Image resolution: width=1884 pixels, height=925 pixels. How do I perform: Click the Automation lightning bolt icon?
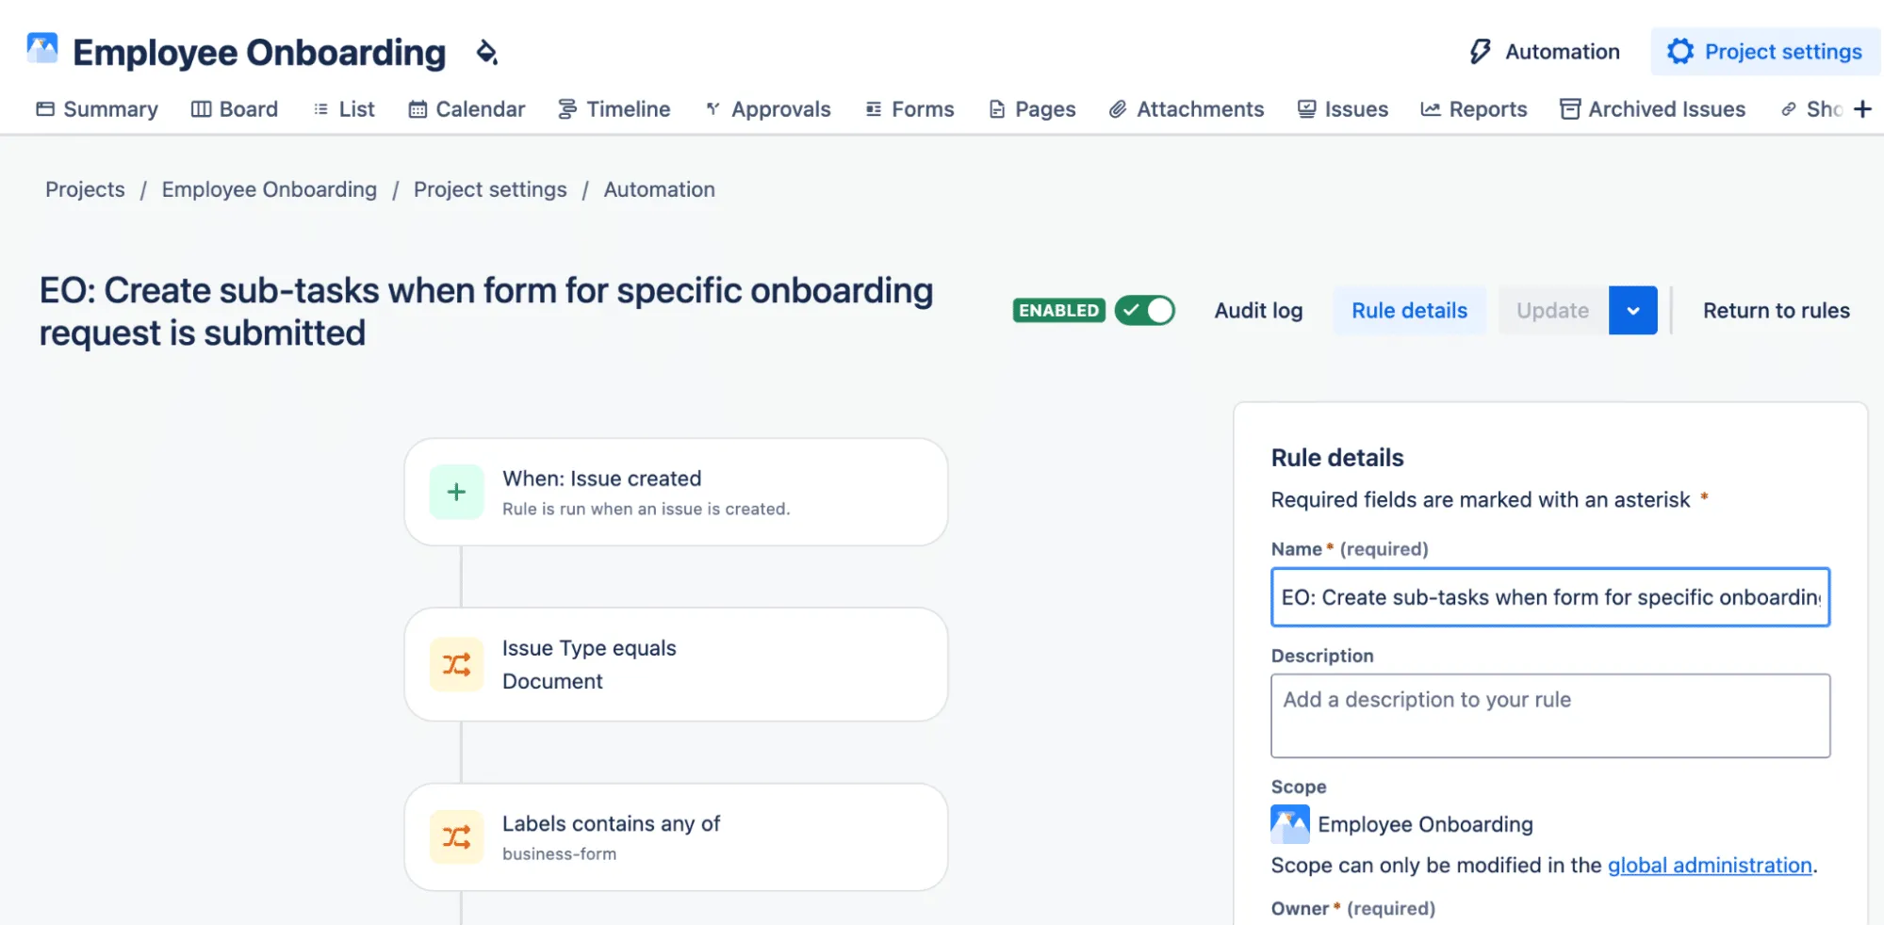[x=1480, y=52]
